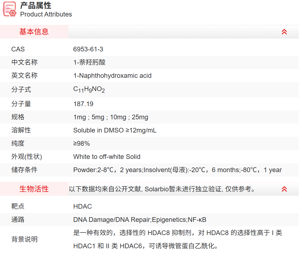302x262 pixels.
Task: Click the purity value ≥98%
Action: [x=81, y=143]
